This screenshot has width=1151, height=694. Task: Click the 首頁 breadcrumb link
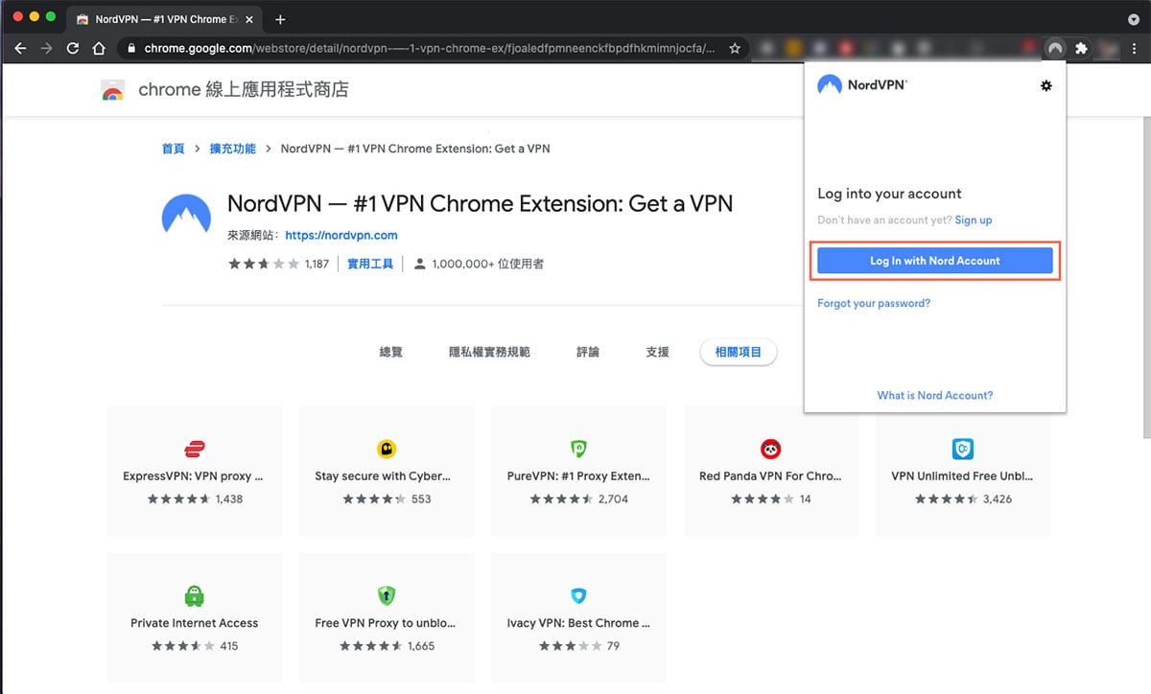pos(173,149)
